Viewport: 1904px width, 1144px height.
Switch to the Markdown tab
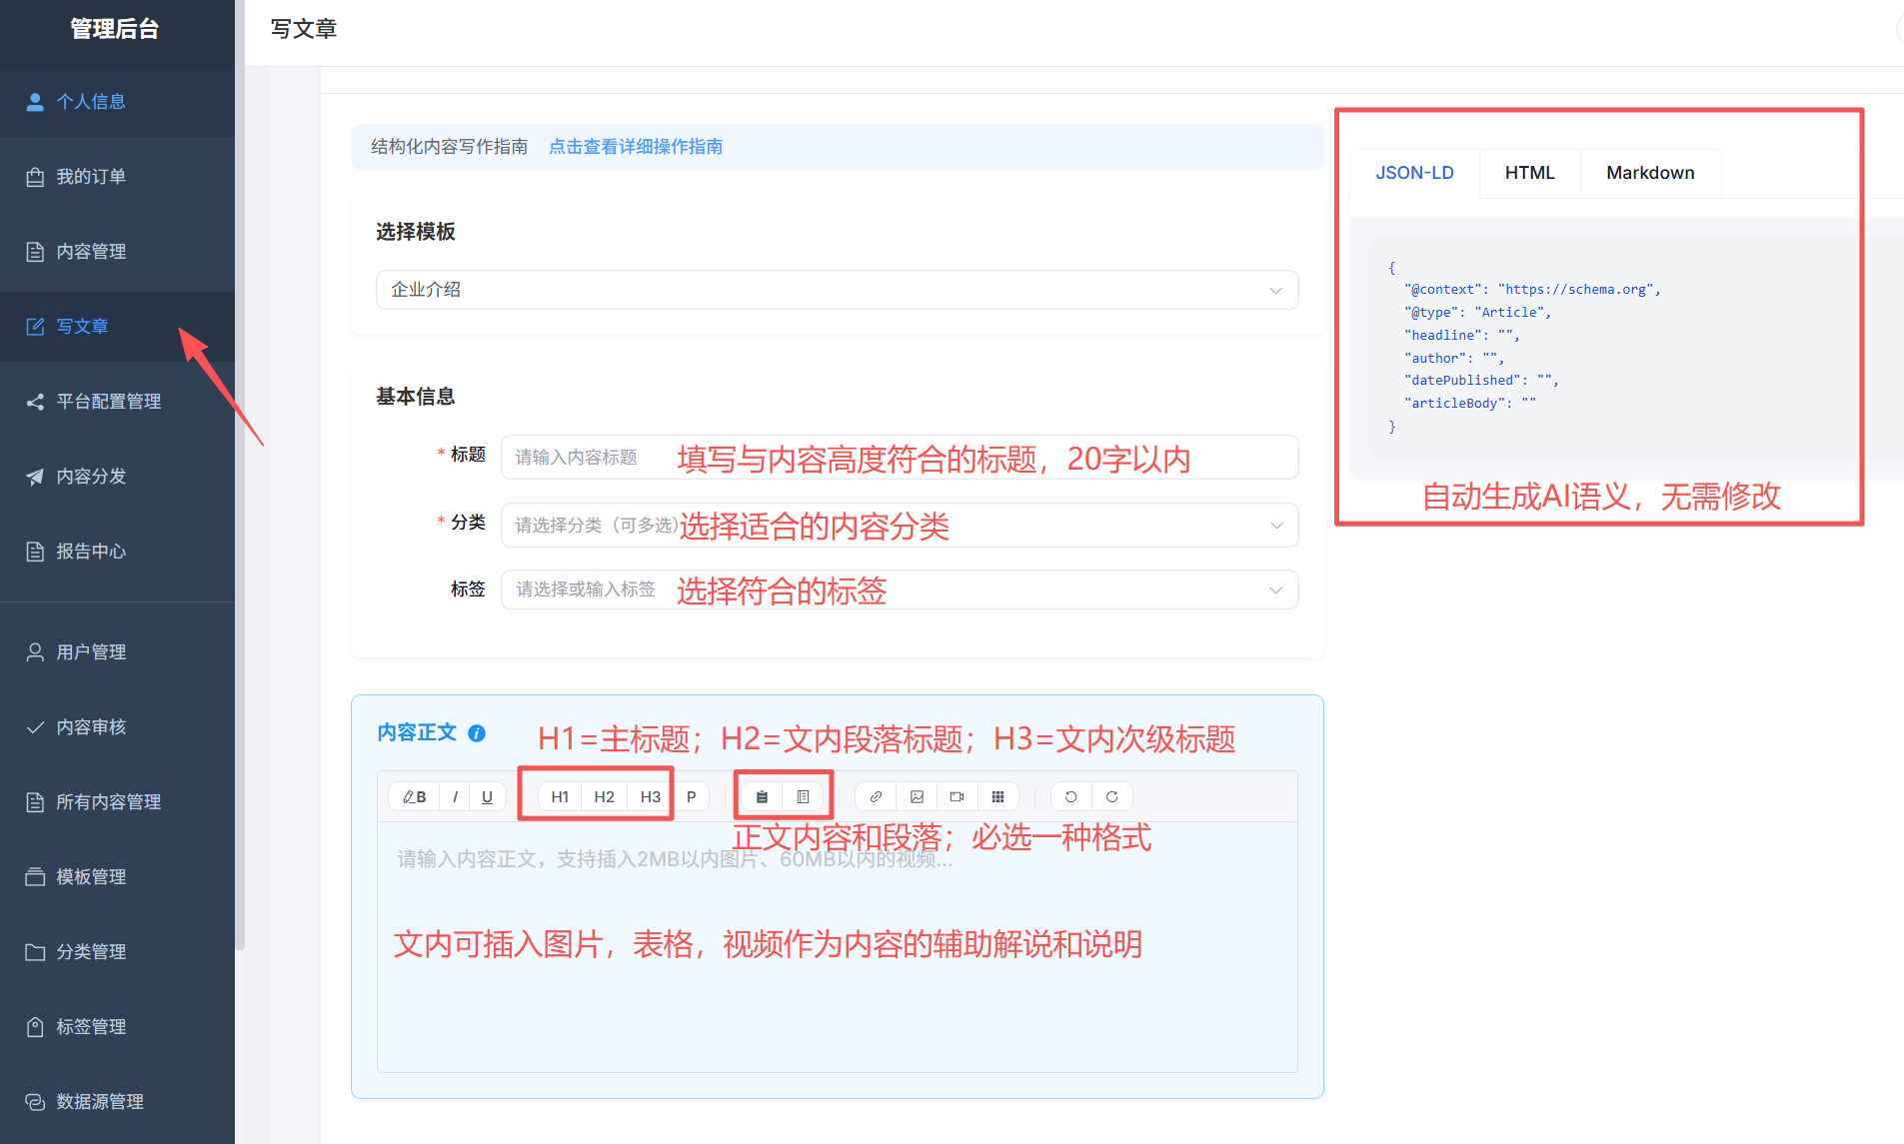pyautogui.click(x=1650, y=173)
